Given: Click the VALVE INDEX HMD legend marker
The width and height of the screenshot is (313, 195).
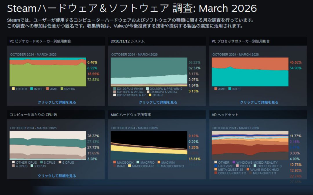Looking at the screenshot, I should 248,170.
